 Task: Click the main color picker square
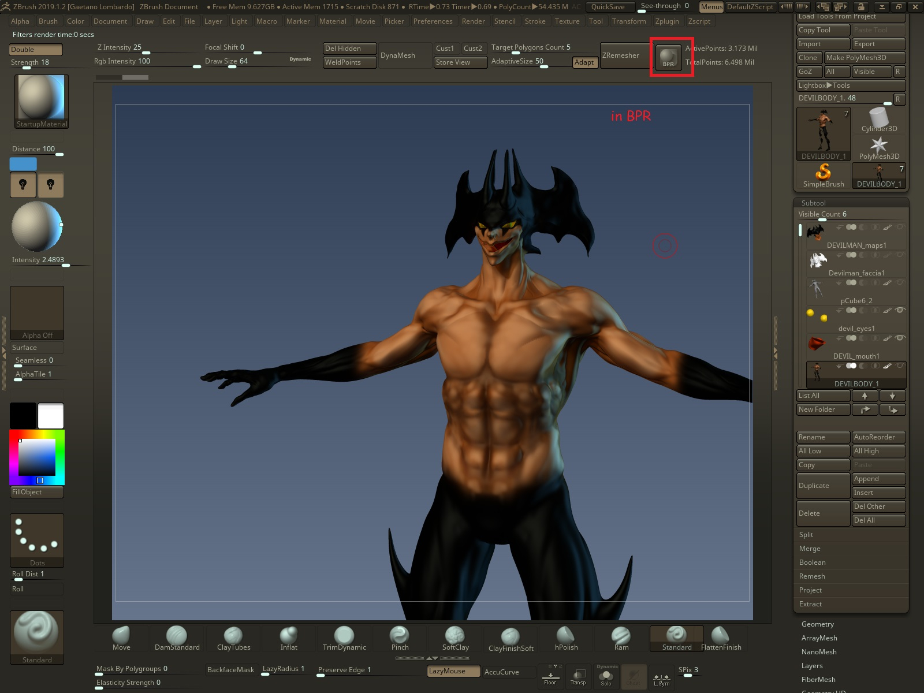[x=37, y=457]
